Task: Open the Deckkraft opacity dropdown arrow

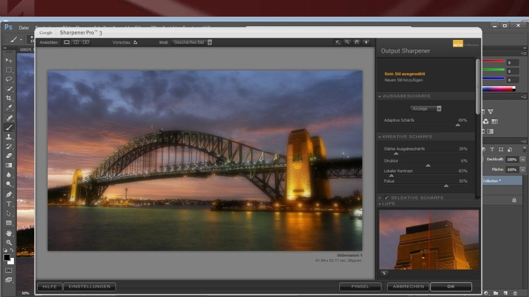Action: [x=523, y=159]
